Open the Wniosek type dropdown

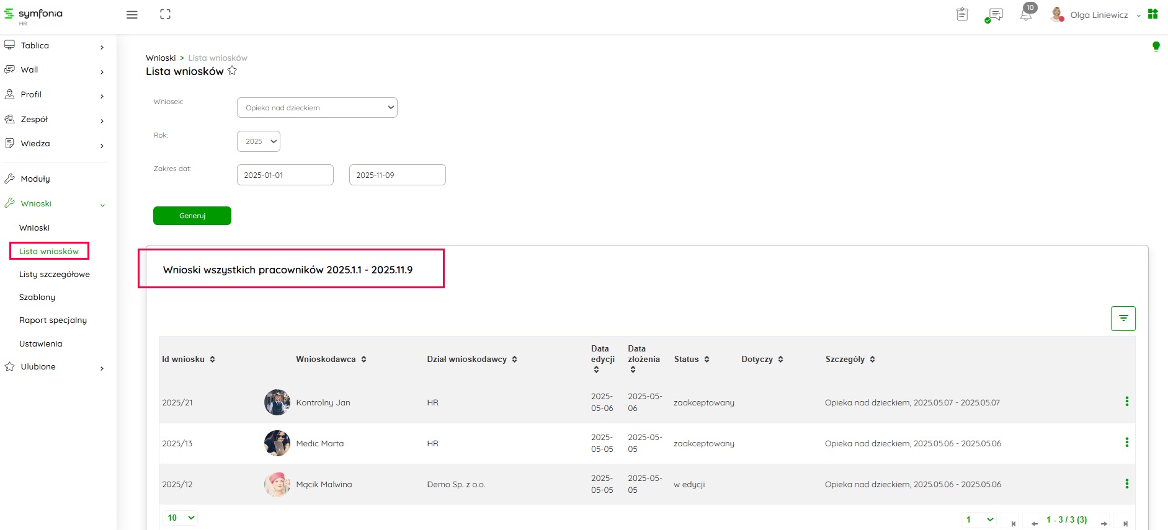point(317,108)
